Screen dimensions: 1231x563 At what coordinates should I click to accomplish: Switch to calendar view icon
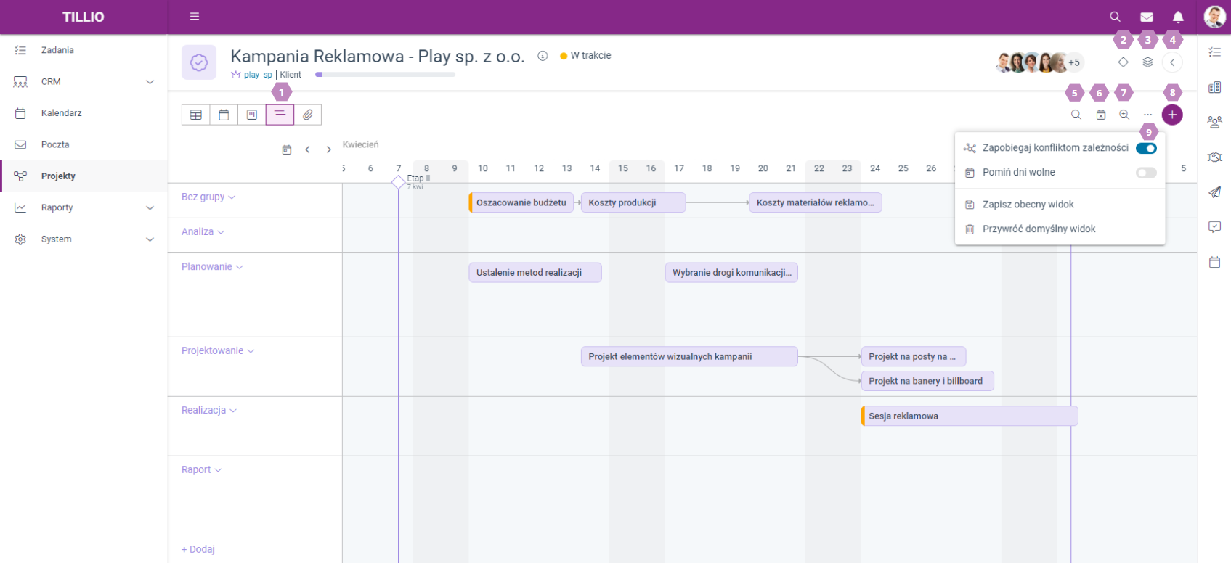(x=224, y=115)
